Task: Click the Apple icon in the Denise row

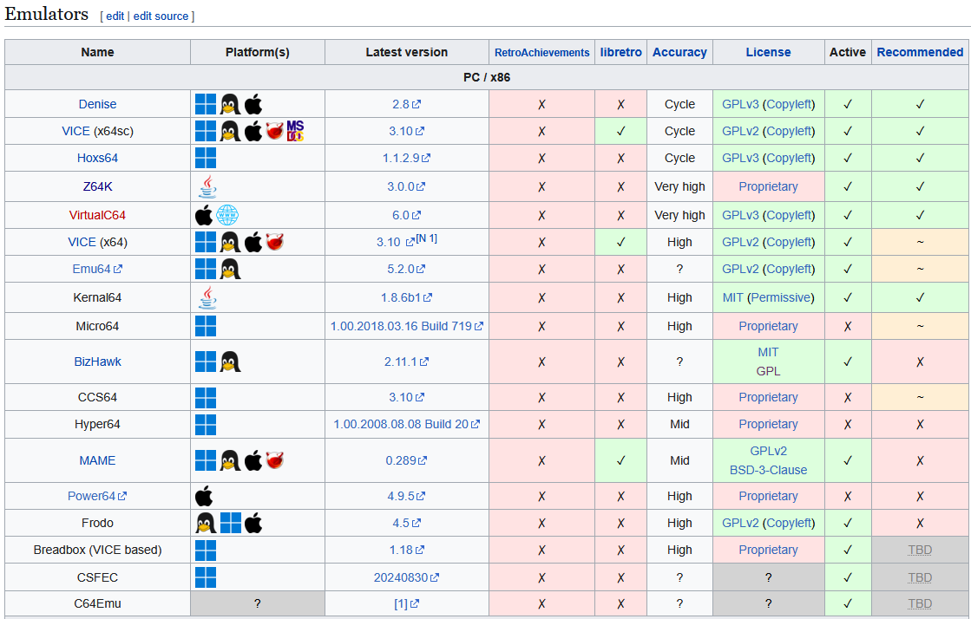Action: coord(253,104)
